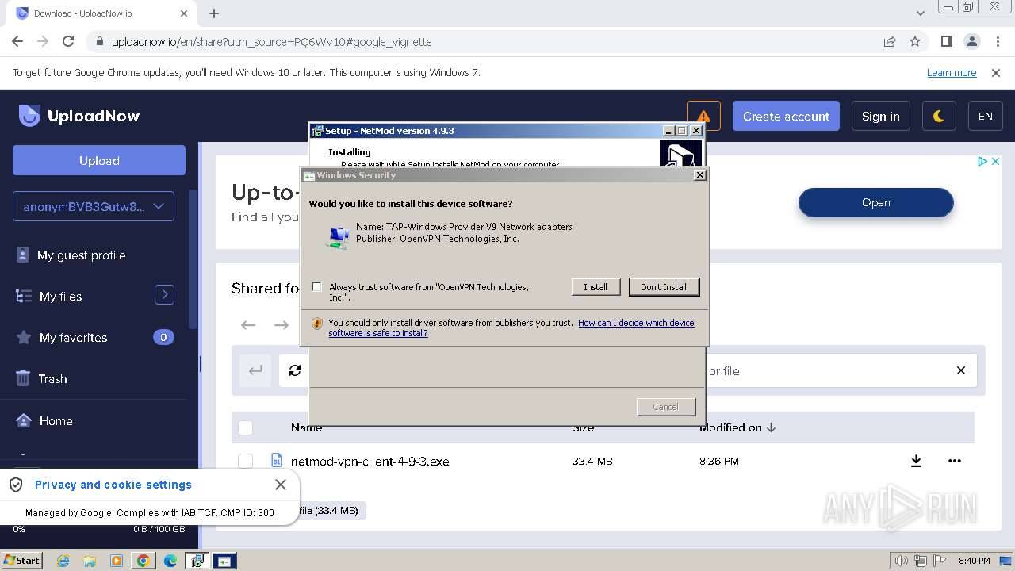Click Install in Windows Security dialog
Screen dimensions: 1015x571
596,287
